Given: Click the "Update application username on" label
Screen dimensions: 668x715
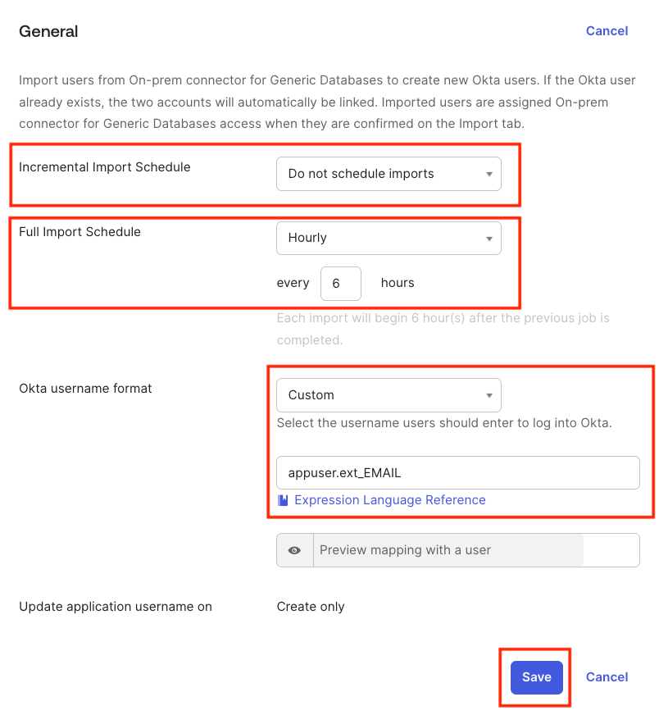Looking at the screenshot, I should [x=116, y=607].
